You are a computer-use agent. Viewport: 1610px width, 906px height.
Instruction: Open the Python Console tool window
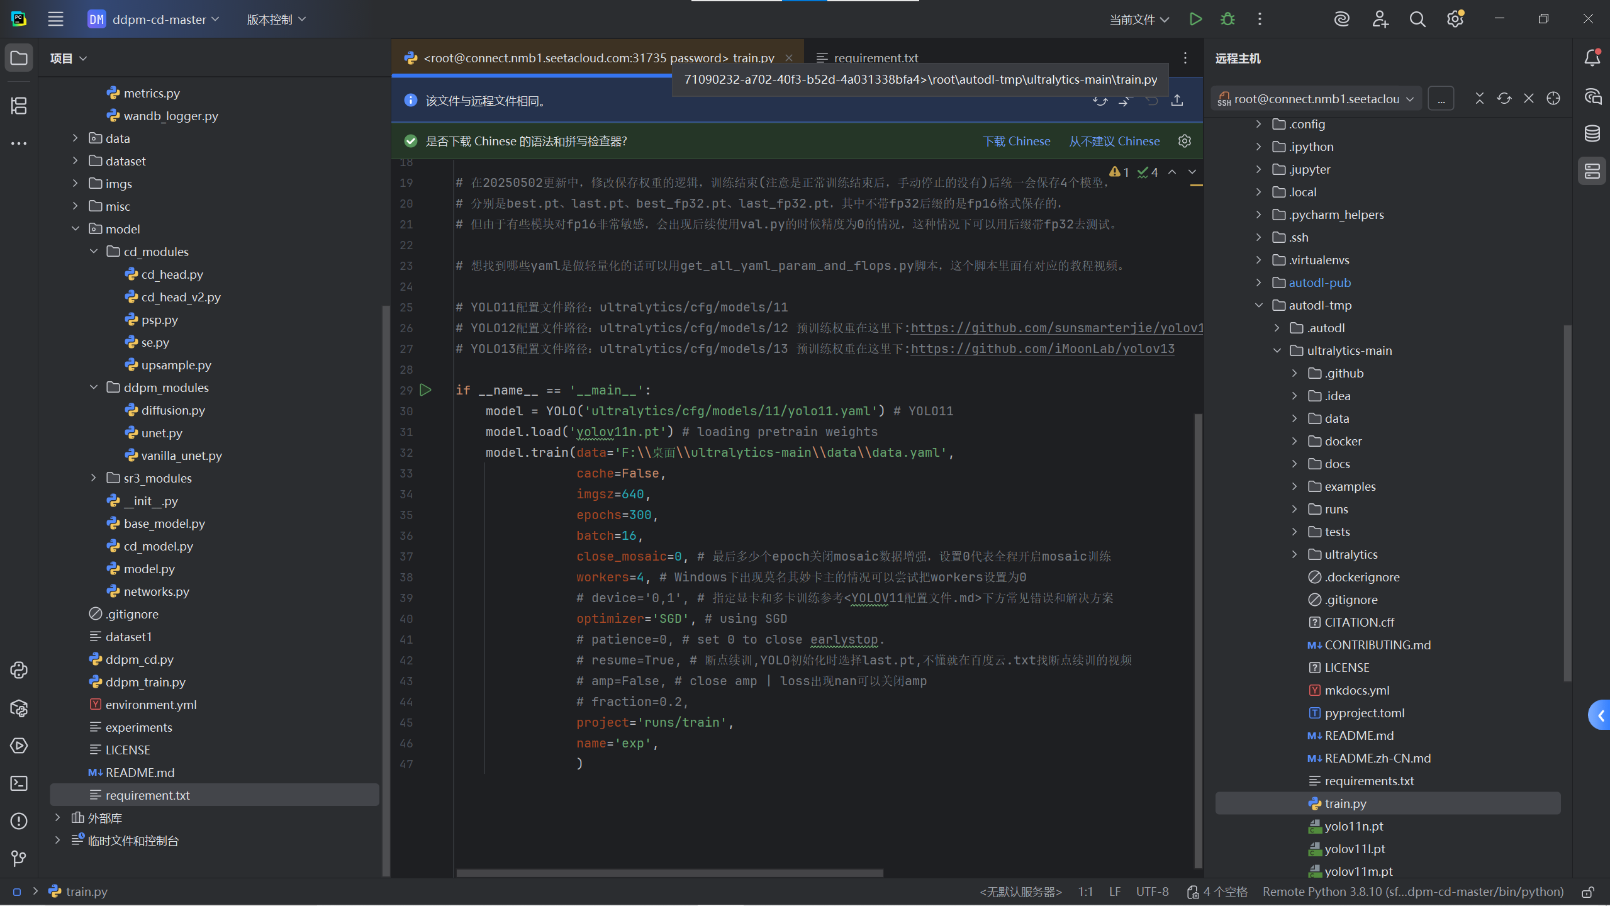coord(19,670)
